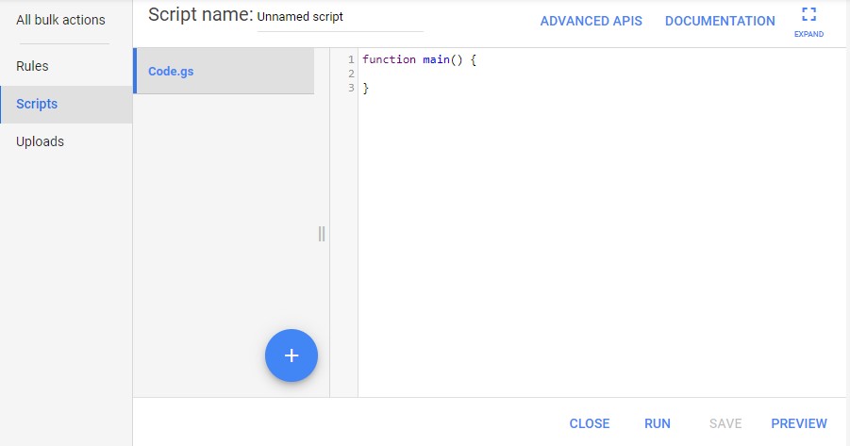Preview the script
Viewport: 850px width, 446px height.
click(799, 423)
